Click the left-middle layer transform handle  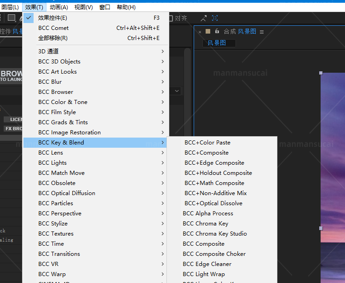coord(321,228)
